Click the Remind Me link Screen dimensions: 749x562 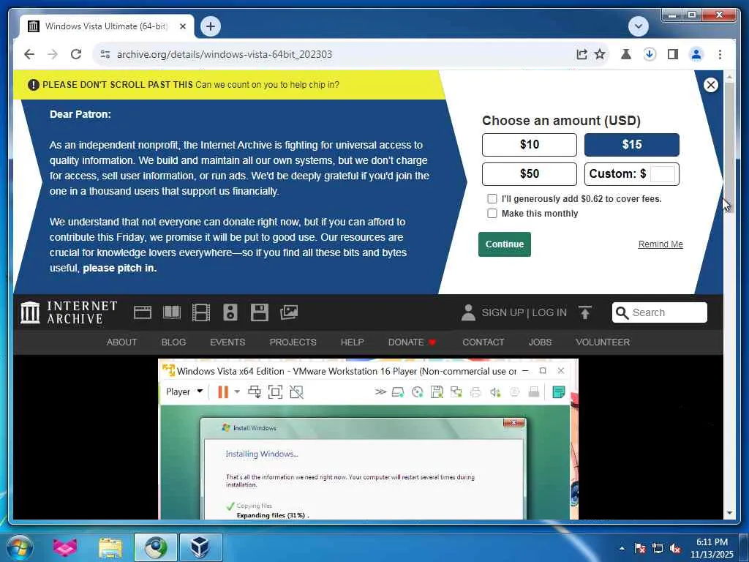point(660,244)
